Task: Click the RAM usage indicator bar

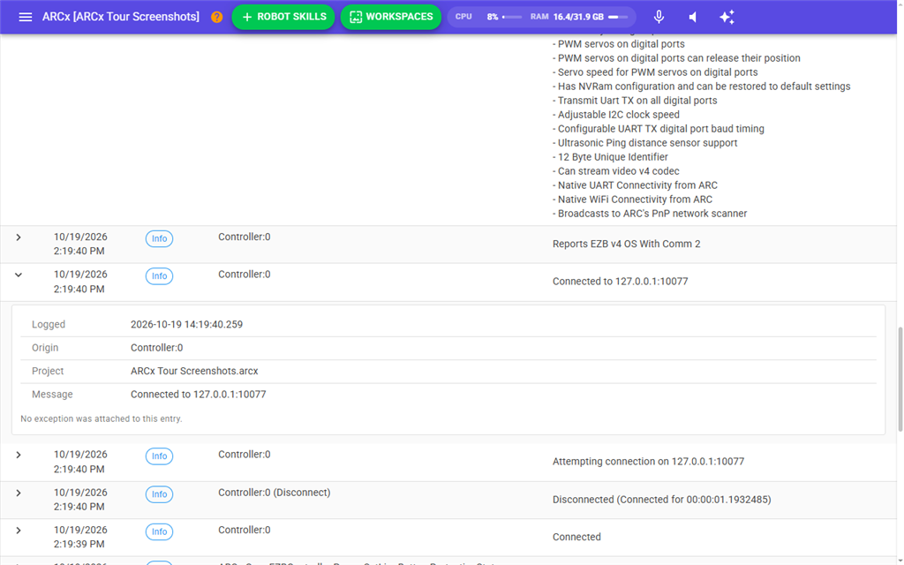Action: [619, 18]
